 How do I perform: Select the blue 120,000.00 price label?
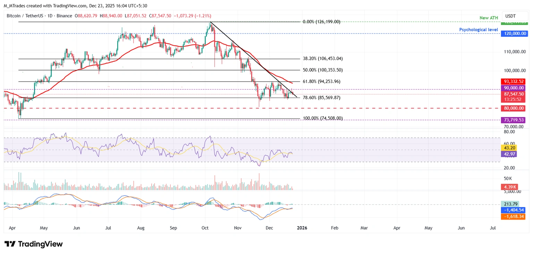tap(514, 33)
